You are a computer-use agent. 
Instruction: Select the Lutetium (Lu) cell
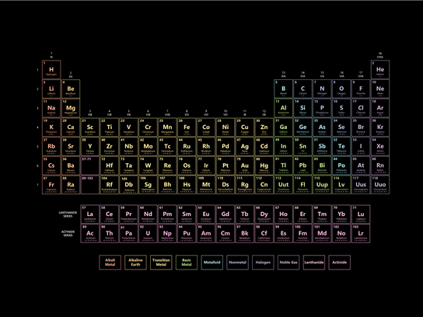(x=361, y=214)
